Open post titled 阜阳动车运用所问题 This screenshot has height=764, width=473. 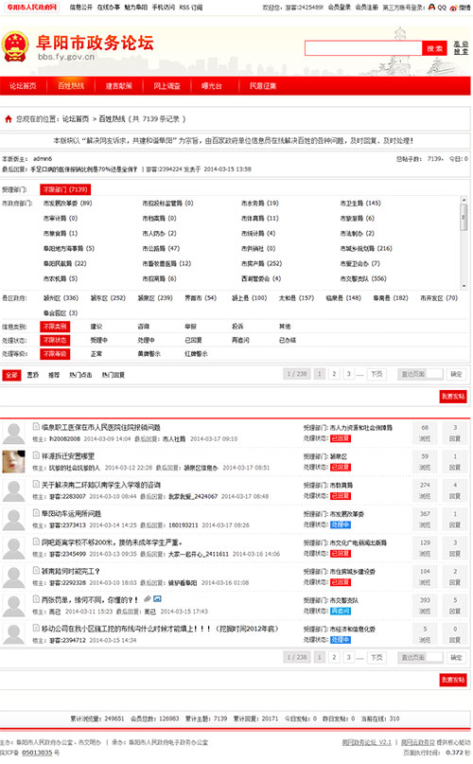71,513
